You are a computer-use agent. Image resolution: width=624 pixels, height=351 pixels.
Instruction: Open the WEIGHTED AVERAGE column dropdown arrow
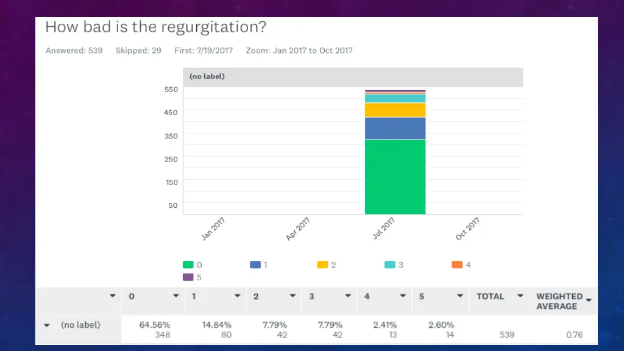589,300
